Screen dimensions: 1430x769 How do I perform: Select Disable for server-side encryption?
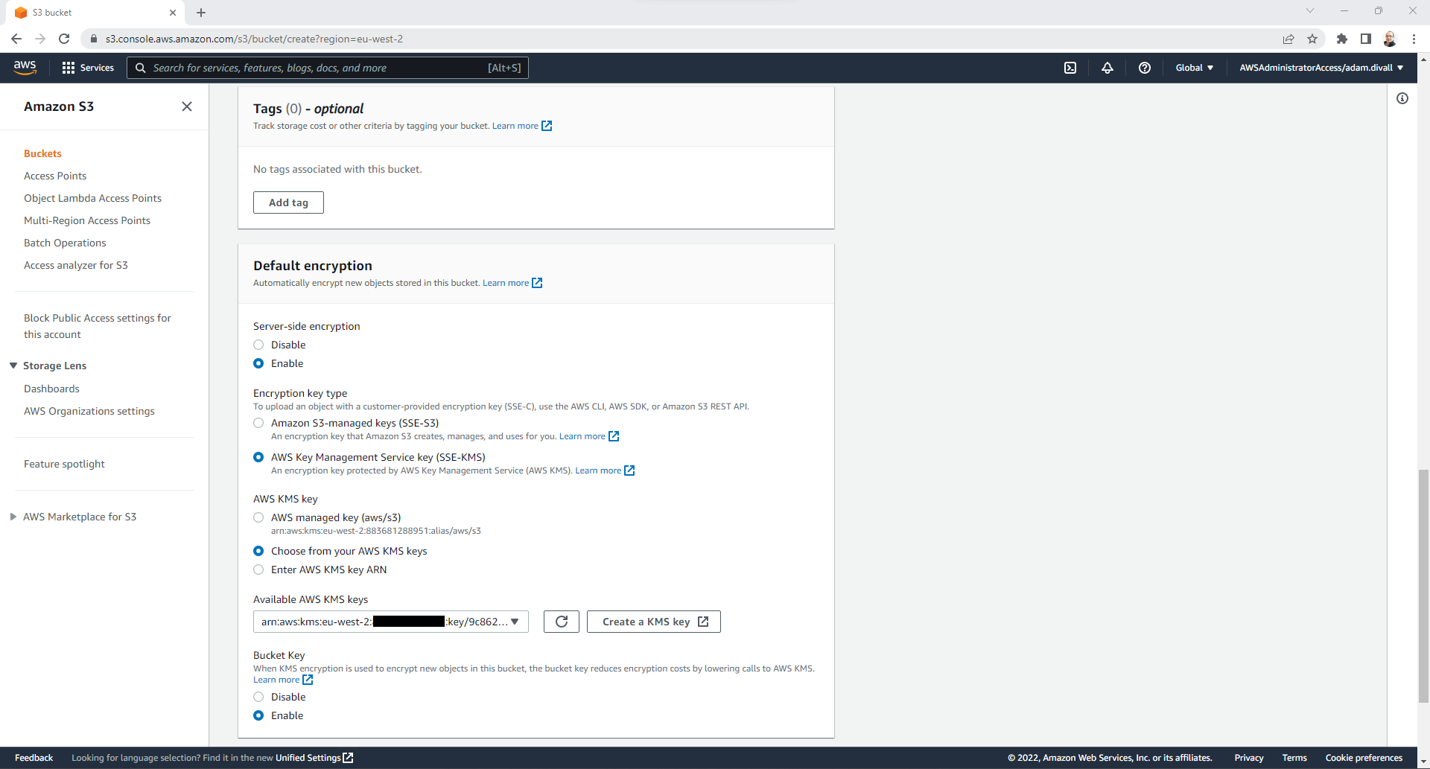tap(258, 345)
